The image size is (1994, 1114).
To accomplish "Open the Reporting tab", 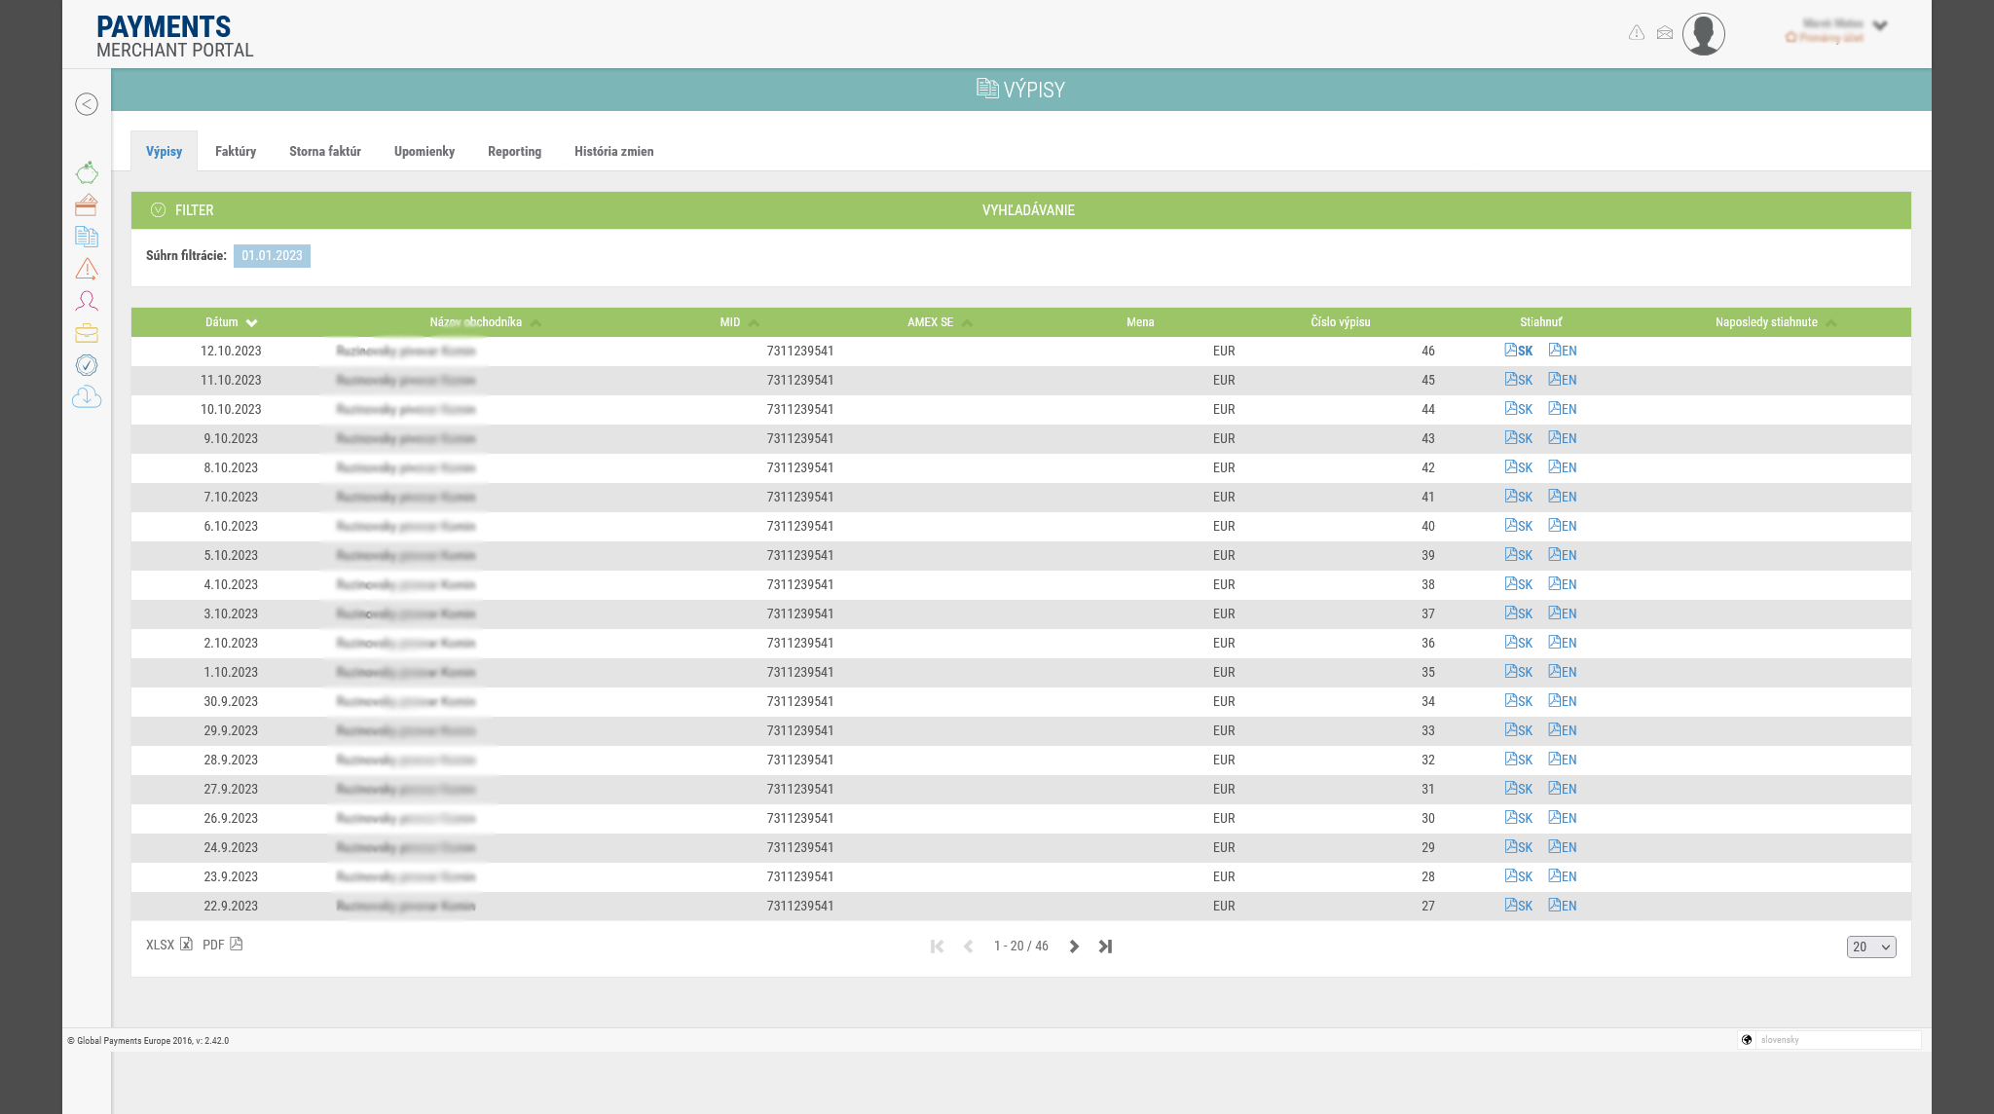I will pos(514,152).
